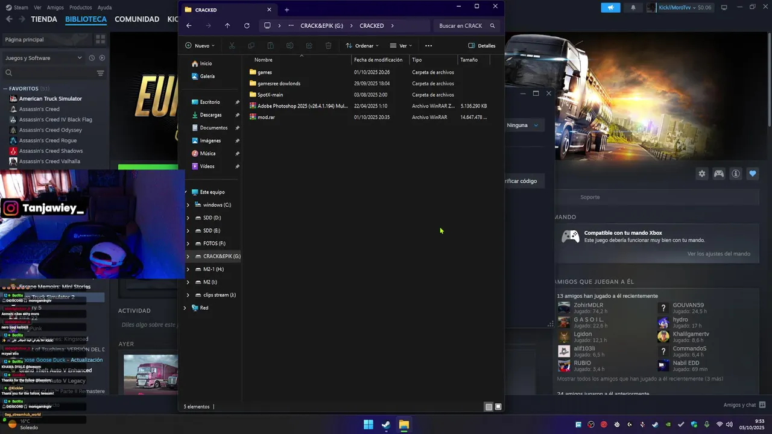Select the gamesree dowlonds folder

pos(274,84)
